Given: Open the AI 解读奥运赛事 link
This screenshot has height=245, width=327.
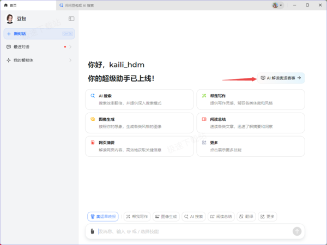Looking at the screenshot, I should pyautogui.click(x=281, y=78).
